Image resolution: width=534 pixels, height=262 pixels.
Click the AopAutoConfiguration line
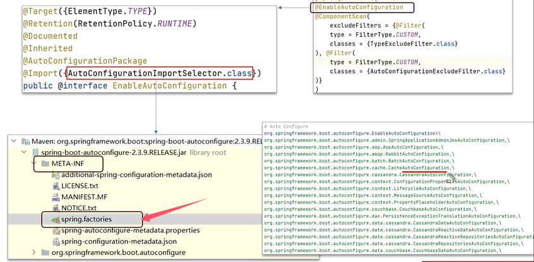point(354,147)
